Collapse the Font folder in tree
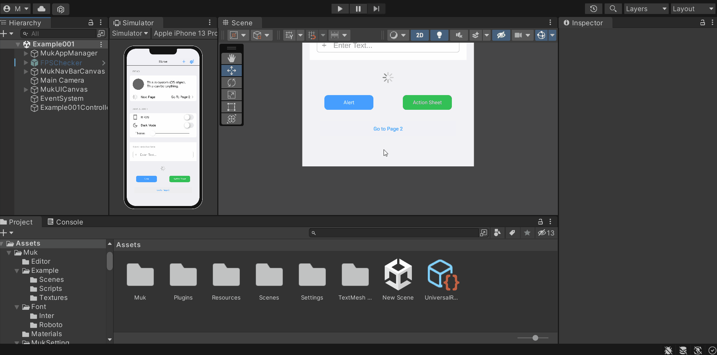 point(17,307)
